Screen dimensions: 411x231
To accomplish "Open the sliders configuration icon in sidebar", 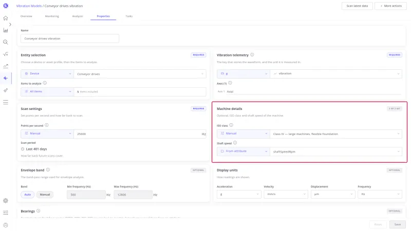I will tap(6, 213).
